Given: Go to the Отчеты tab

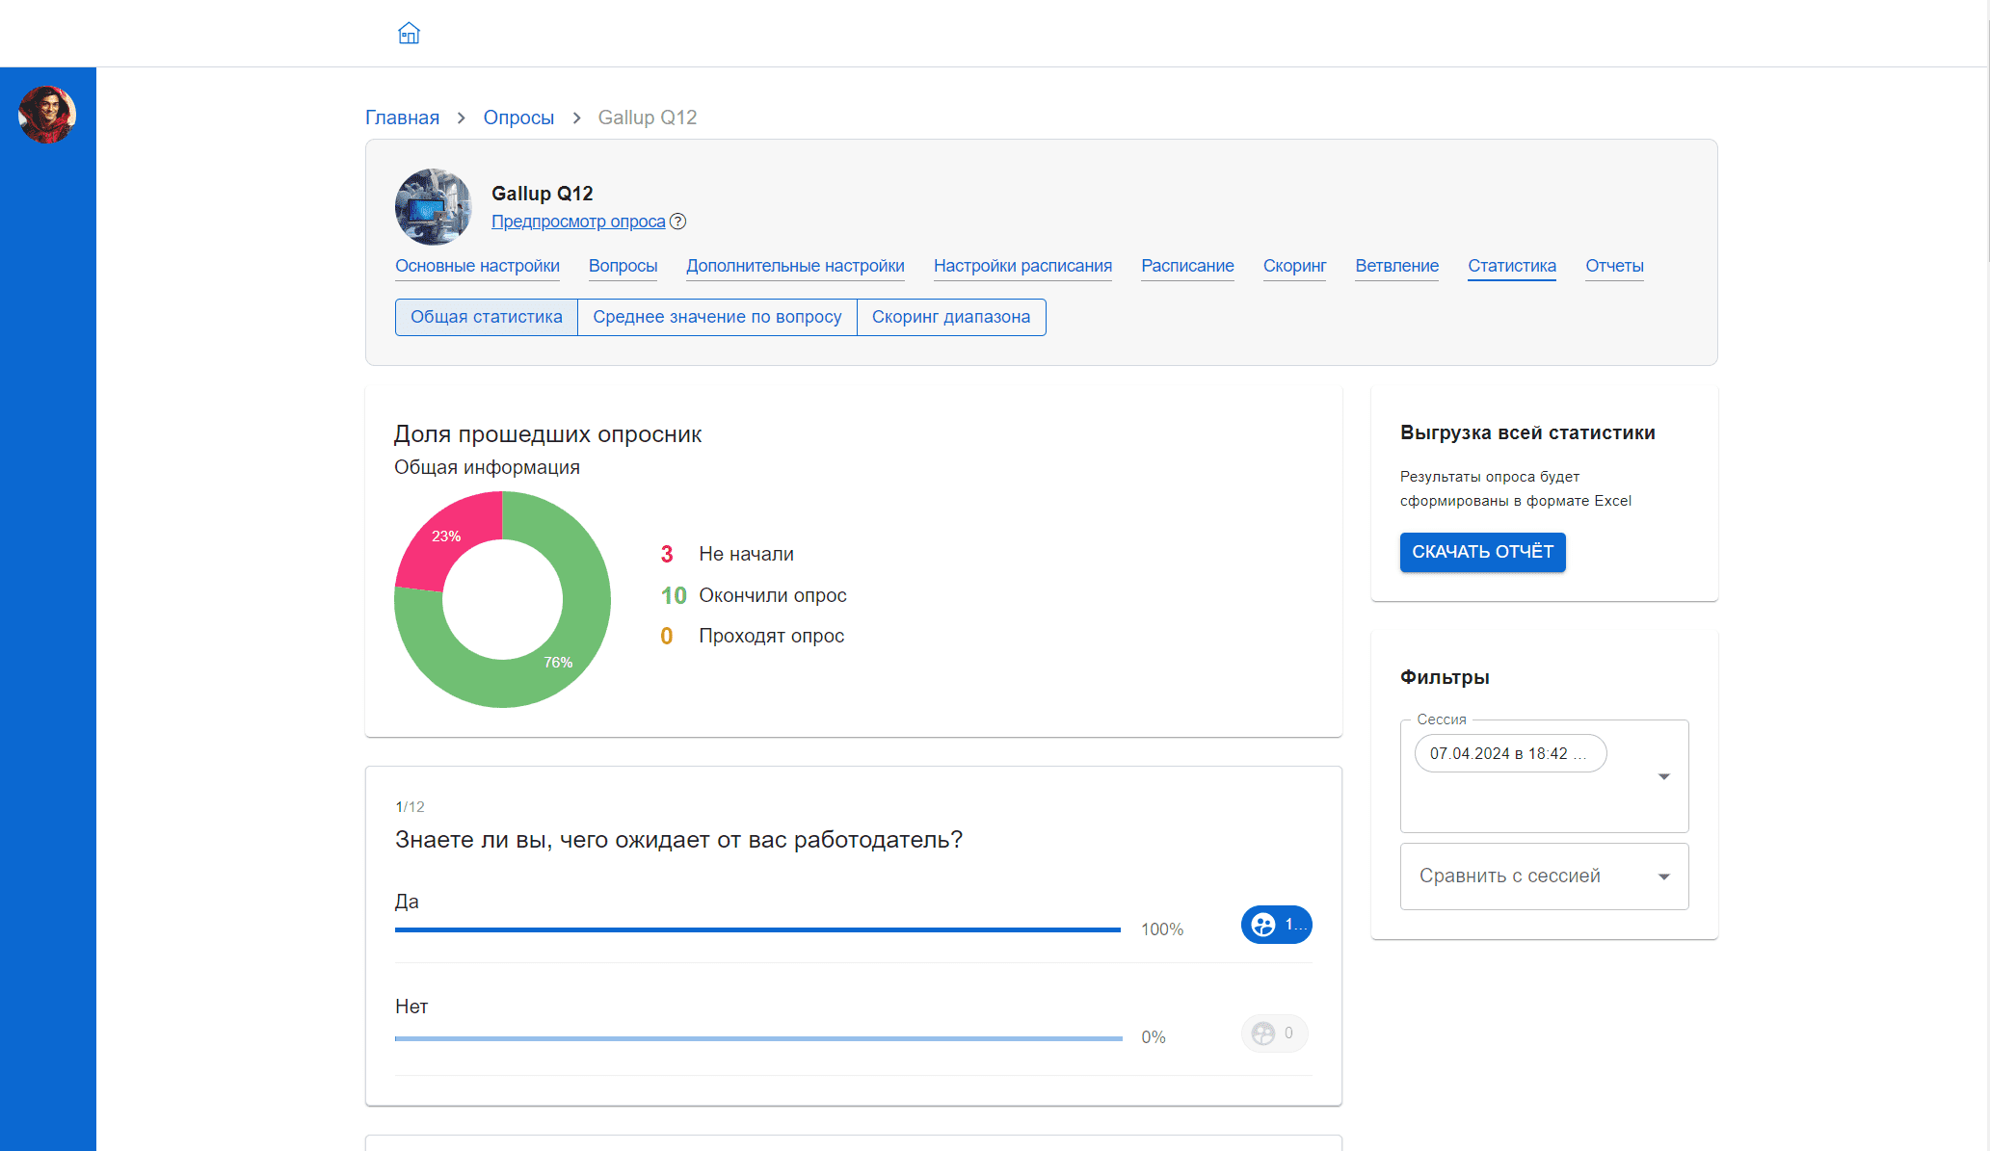Looking at the screenshot, I should coord(1614,266).
